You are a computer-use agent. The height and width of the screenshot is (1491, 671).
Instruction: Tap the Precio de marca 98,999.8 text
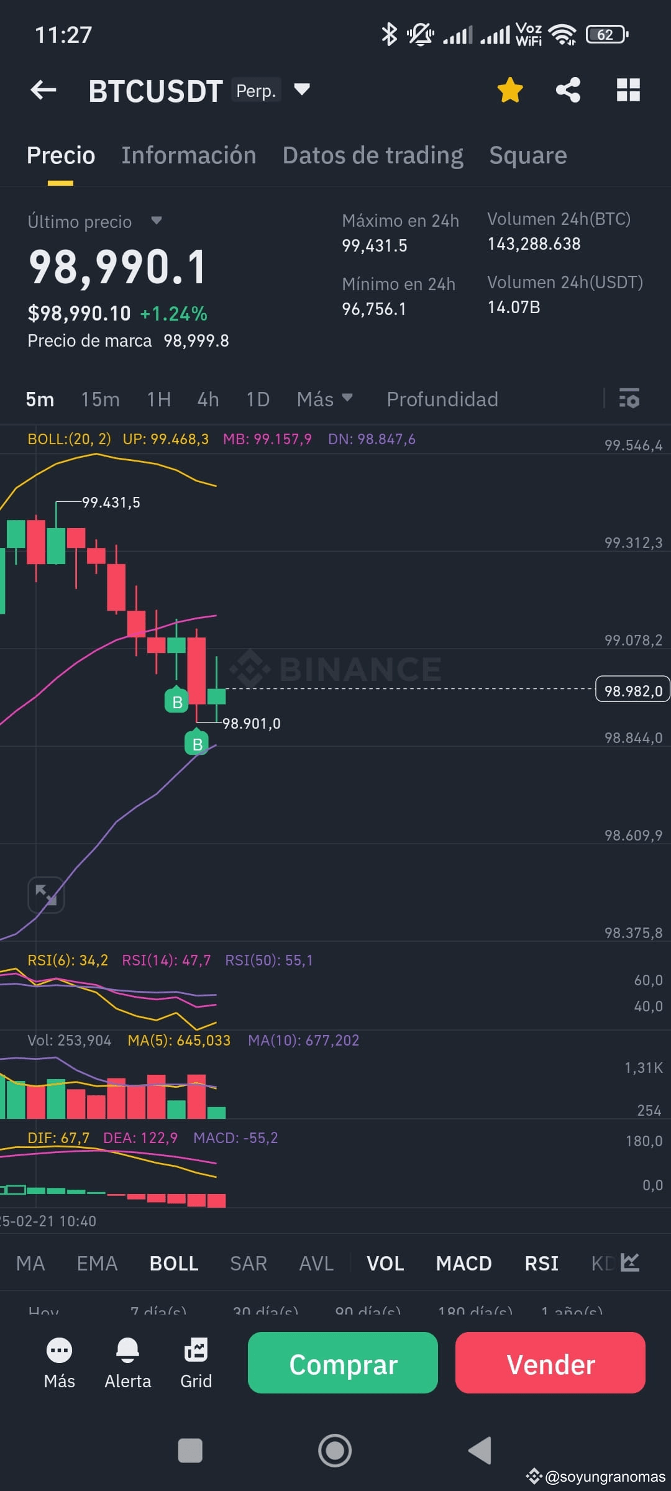128,341
